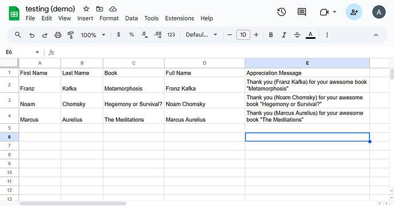The width and height of the screenshot is (394, 206).
Task: Search the menus with magnifier icon
Action: (x=18, y=35)
